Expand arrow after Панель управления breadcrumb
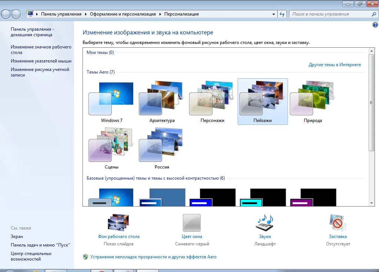Viewport: 379px width, 272px height. click(85, 14)
